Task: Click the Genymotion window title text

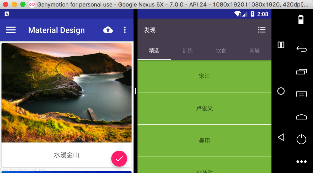Action: [172, 4]
